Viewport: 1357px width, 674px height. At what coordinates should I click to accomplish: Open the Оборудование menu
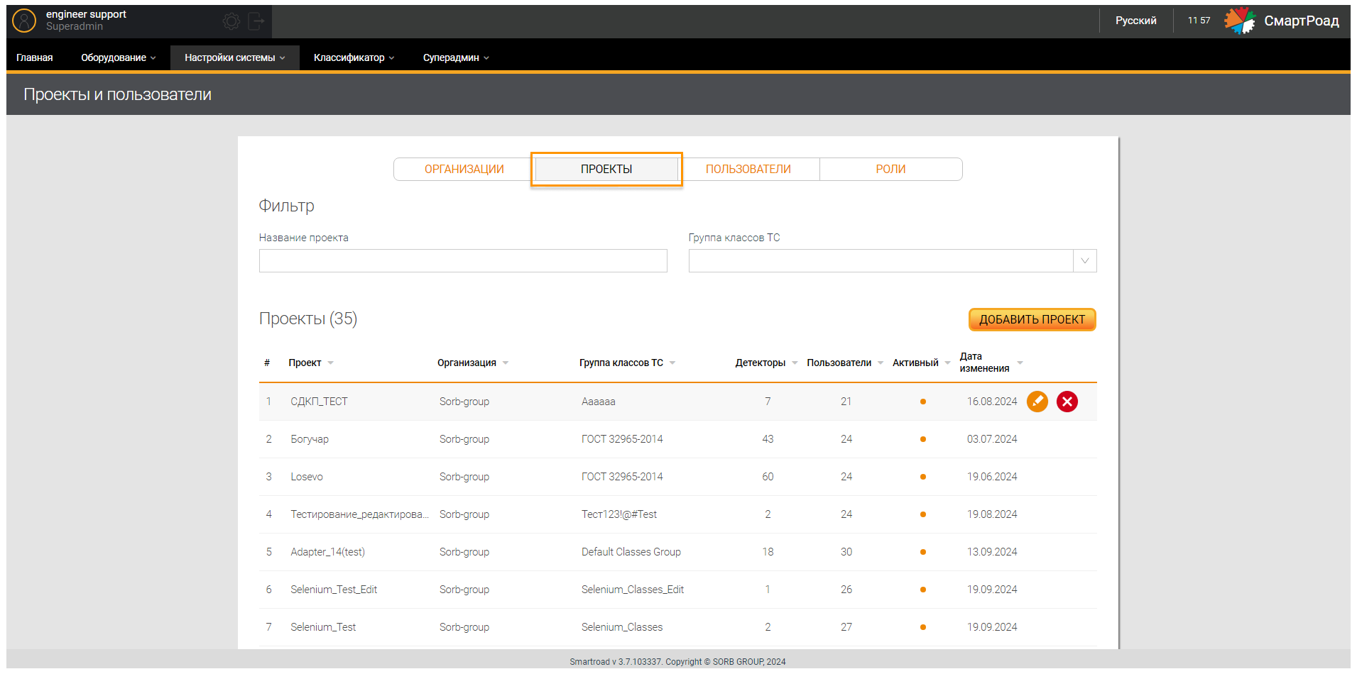[118, 57]
